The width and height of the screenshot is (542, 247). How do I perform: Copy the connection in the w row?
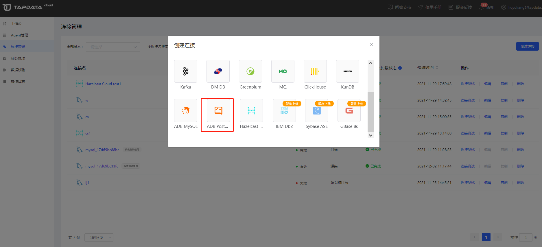(x=504, y=100)
